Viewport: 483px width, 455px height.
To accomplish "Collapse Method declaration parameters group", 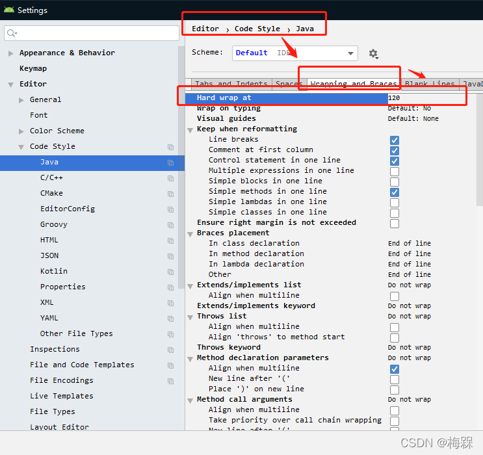I will [x=190, y=359].
